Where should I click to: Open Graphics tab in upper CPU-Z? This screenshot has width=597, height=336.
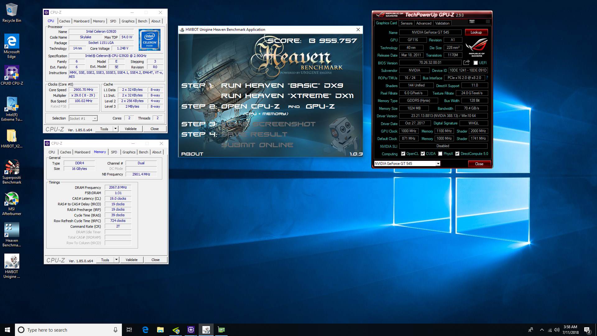pyautogui.click(x=128, y=21)
